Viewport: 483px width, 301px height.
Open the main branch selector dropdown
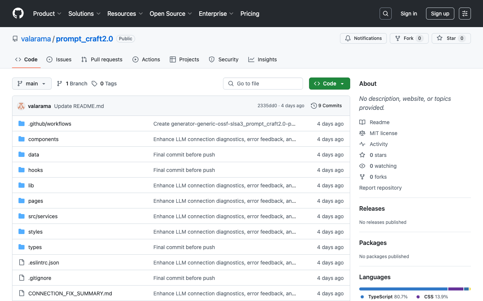coord(32,84)
